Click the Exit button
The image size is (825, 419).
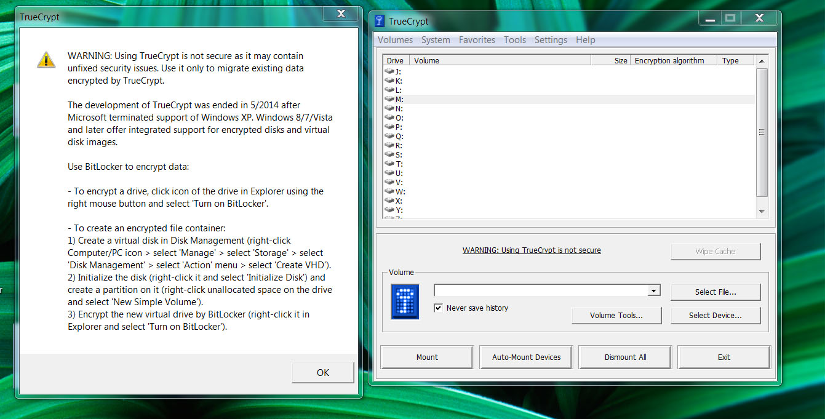point(724,357)
